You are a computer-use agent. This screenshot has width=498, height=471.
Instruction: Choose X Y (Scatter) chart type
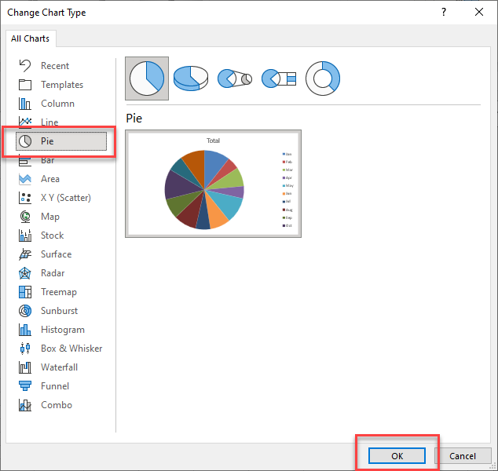click(x=65, y=198)
